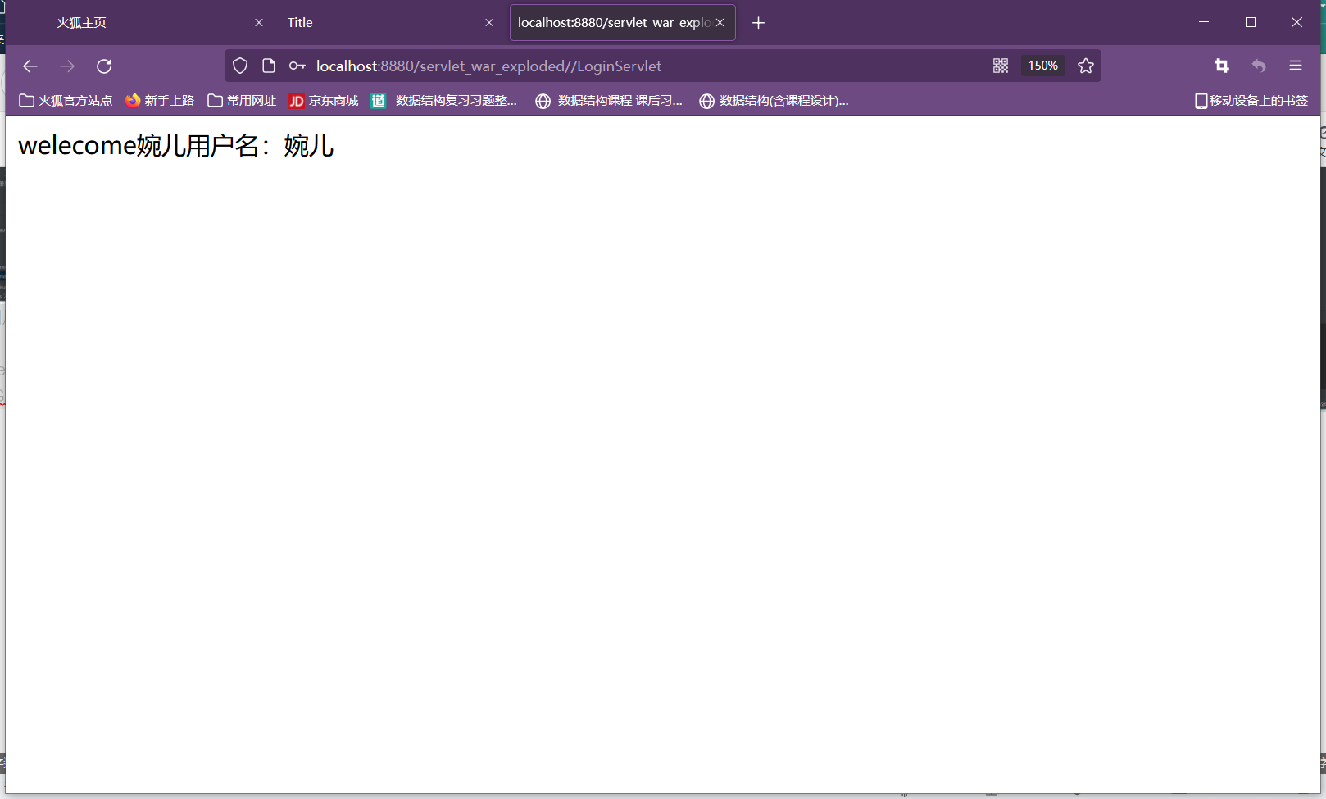Click the welecome婉儿用户名 page text
This screenshot has height=799, width=1326.
[175, 146]
